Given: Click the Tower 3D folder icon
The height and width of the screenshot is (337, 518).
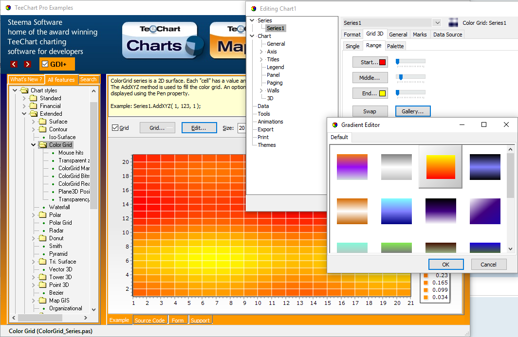Looking at the screenshot, I should click(43, 277).
